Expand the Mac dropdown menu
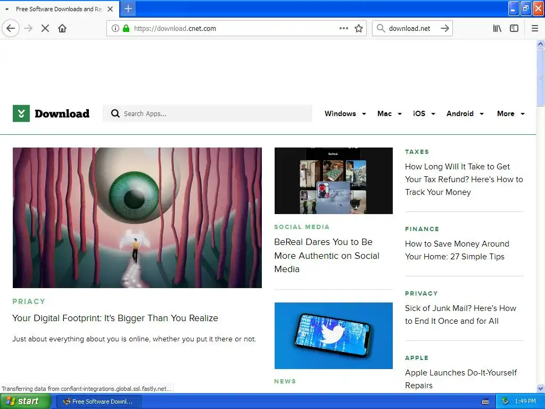 (390, 113)
